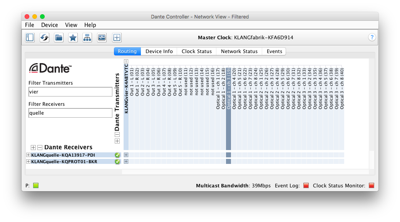Select channel label Optical 1 - ch 8 (24)
The height and width of the screenshot is (222, 400).
(x=256, y=89)
